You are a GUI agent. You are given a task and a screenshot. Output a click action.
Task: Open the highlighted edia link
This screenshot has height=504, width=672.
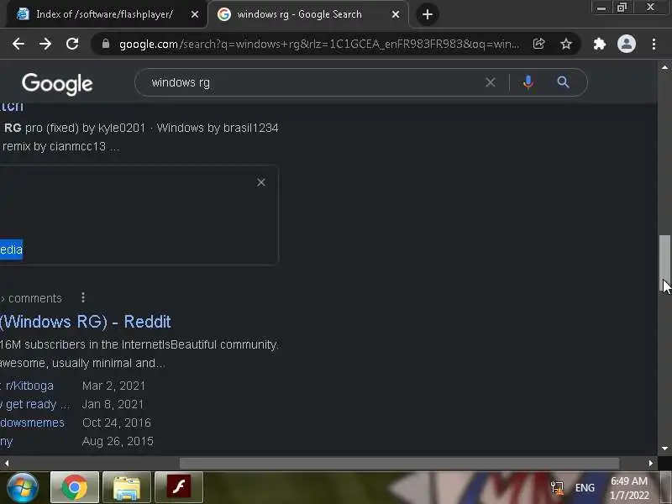coord(11,249)
